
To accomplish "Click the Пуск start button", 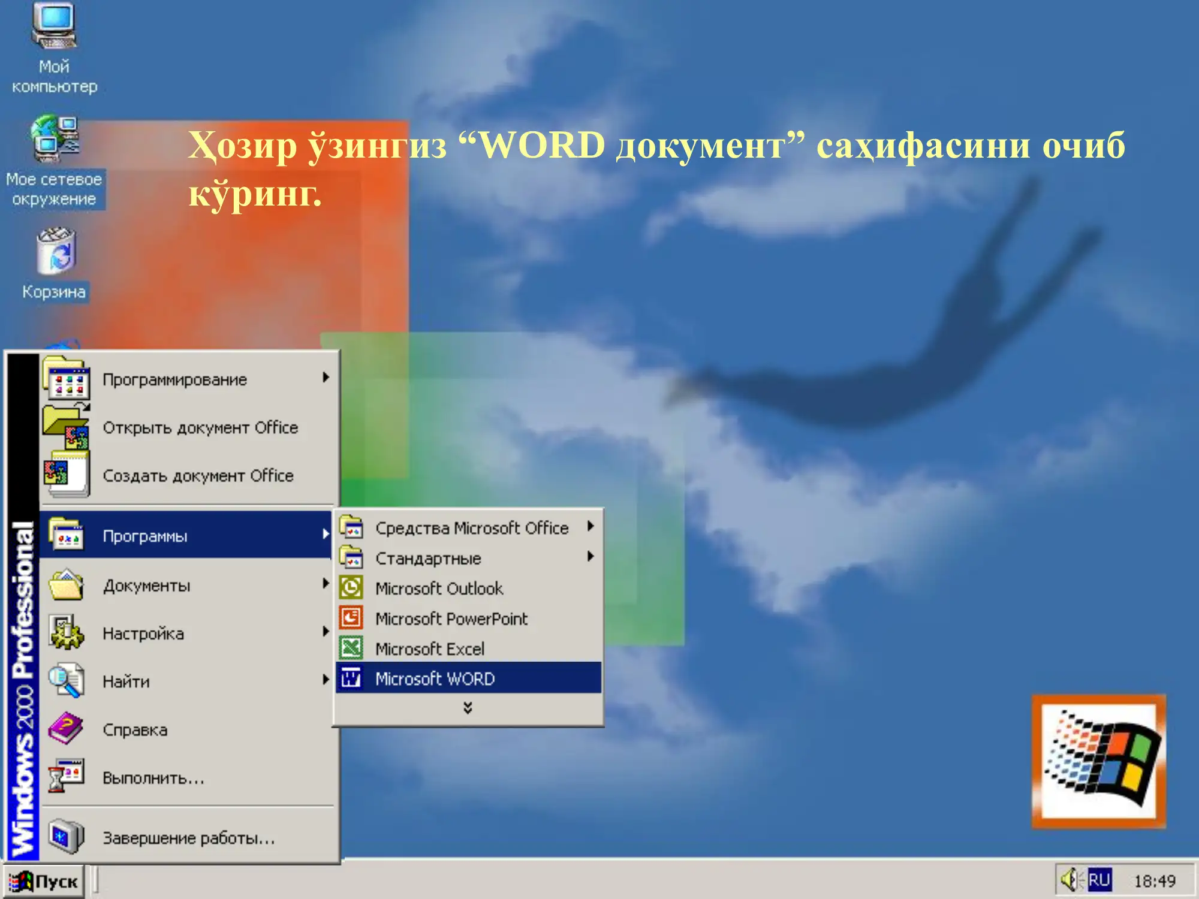I will 43,881.
